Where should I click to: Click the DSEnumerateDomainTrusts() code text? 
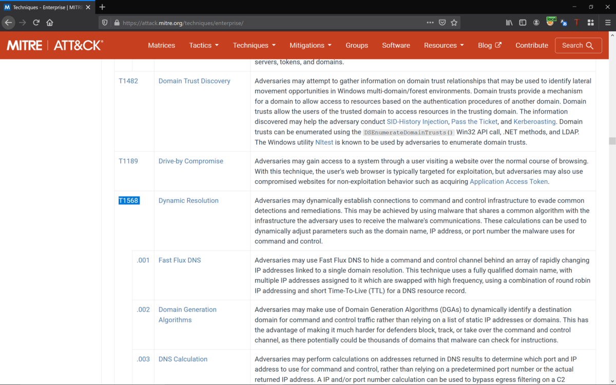[409, 132]
